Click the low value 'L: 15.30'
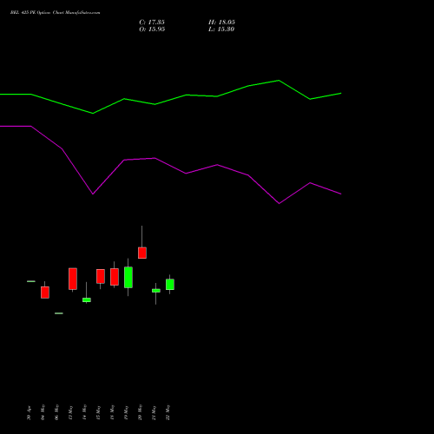 (x=221, y=30)
